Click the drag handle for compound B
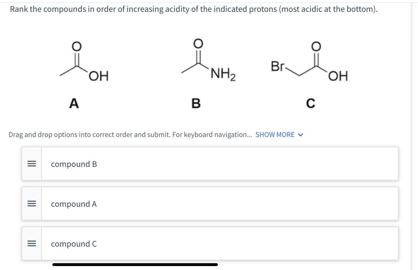 coord(31,164)
